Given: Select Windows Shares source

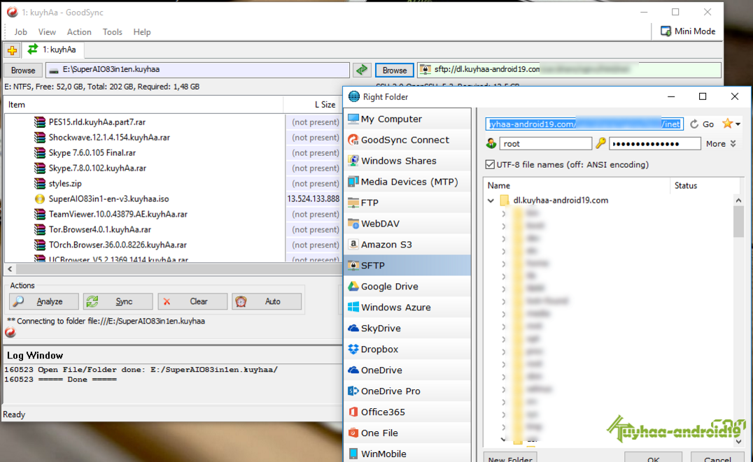Looking at the screenshot, I should coord(408,161).
